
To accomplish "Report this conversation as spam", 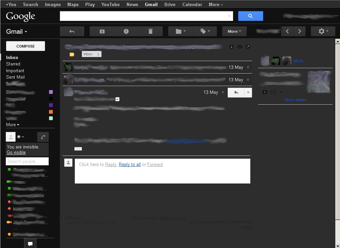I will 126,31.
